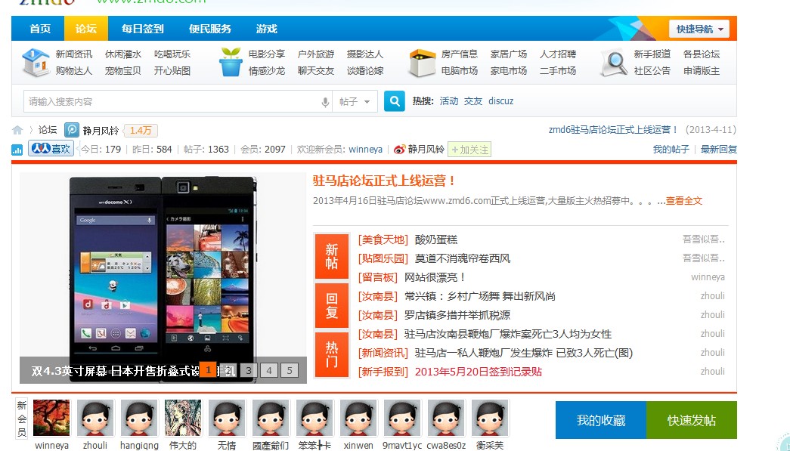Go to the 首页 home tab
The image size is (790, 451).
point(40,29)
